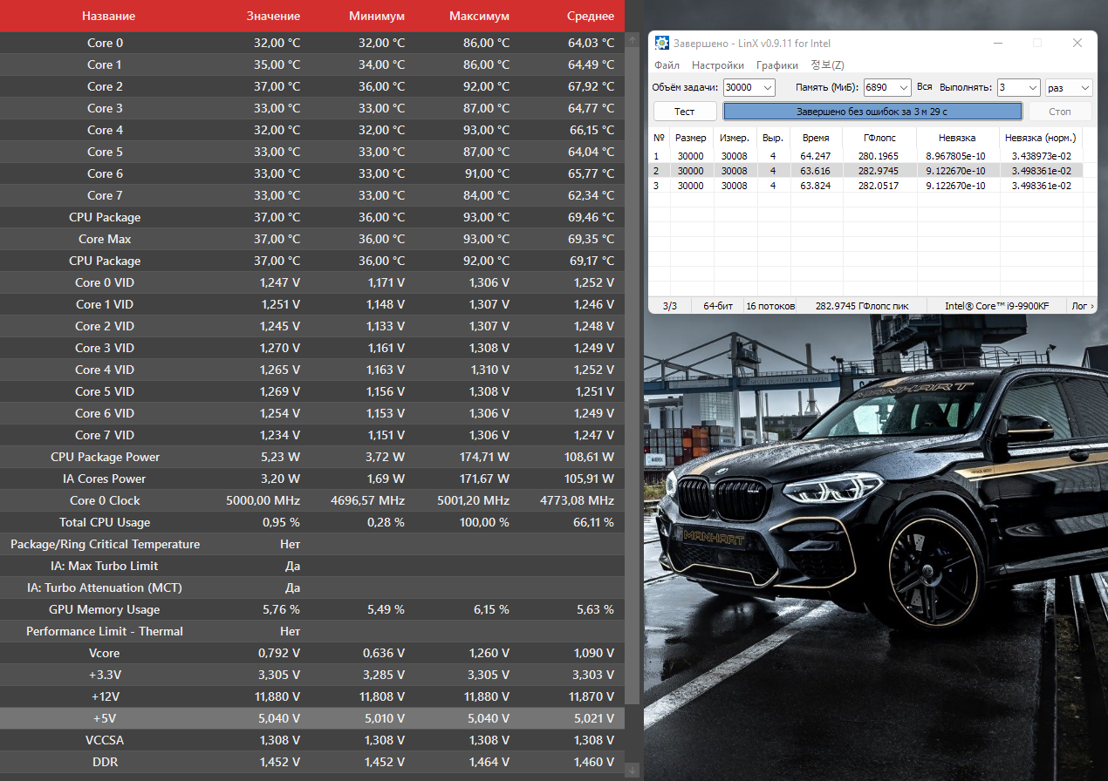
Task: Click the Невязка (норм.) column header
Action: (x=1040, y=138)
